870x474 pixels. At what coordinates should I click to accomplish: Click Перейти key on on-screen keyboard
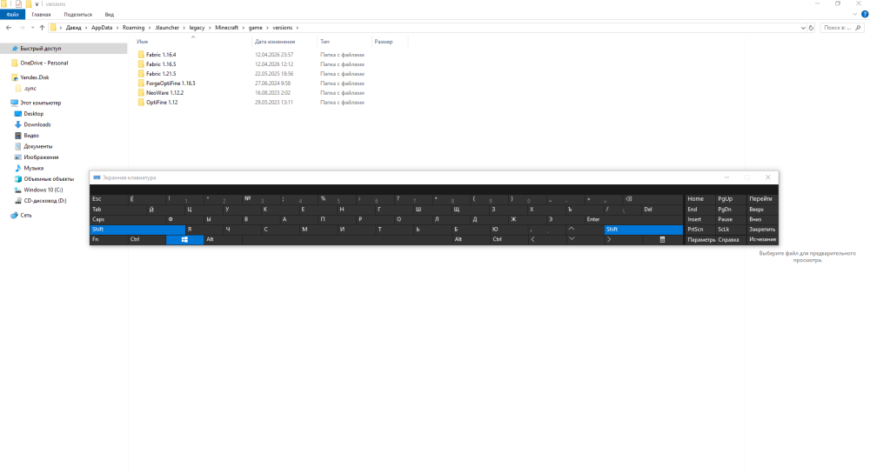tap(762, 198)
